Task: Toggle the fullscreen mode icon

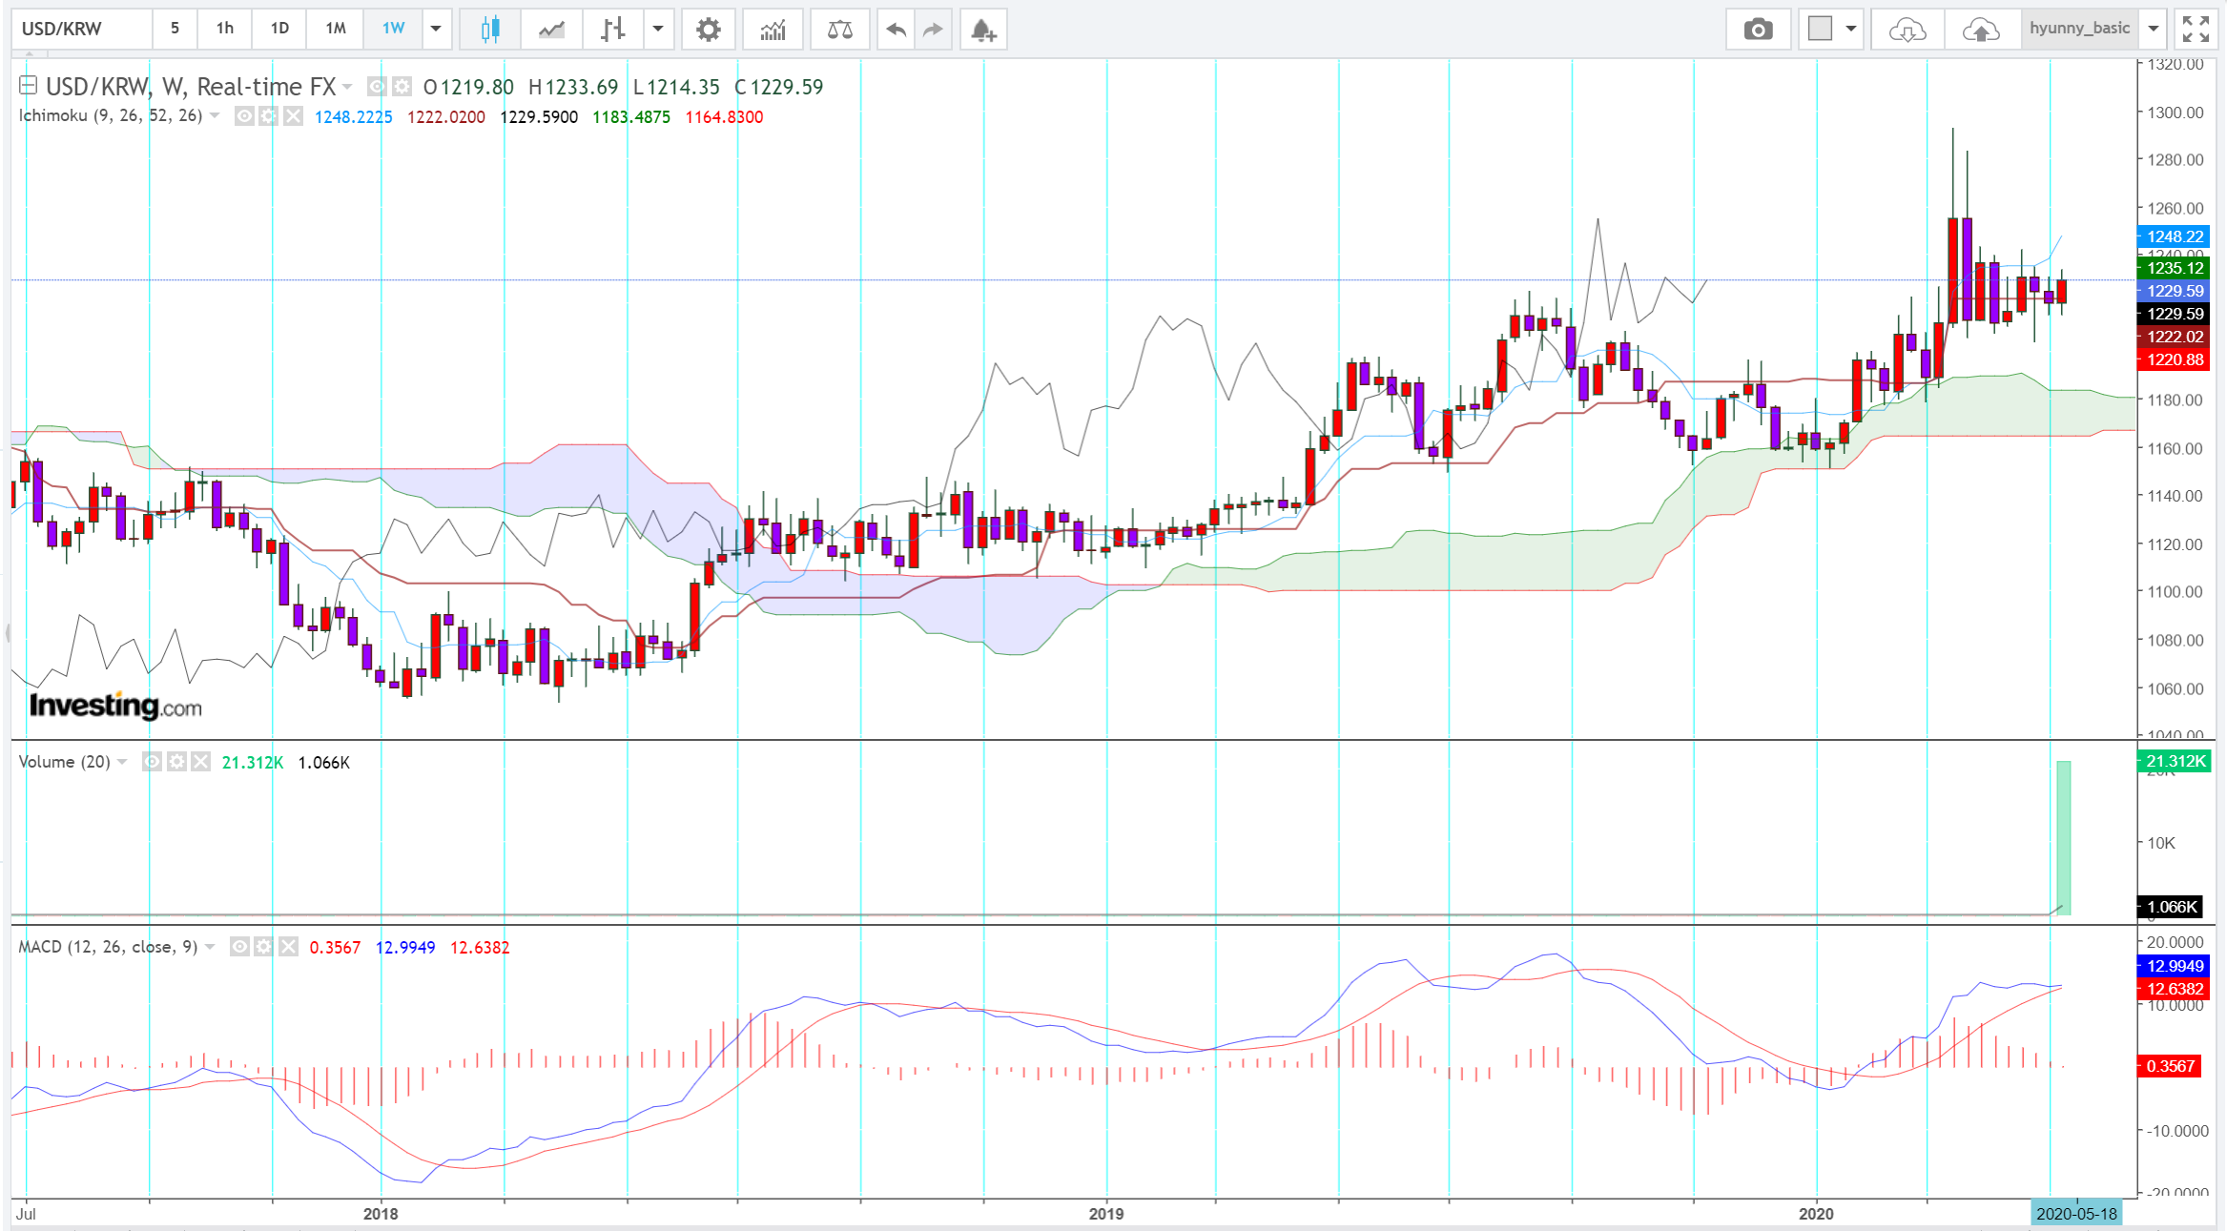Action: [x=2196, y=30]
